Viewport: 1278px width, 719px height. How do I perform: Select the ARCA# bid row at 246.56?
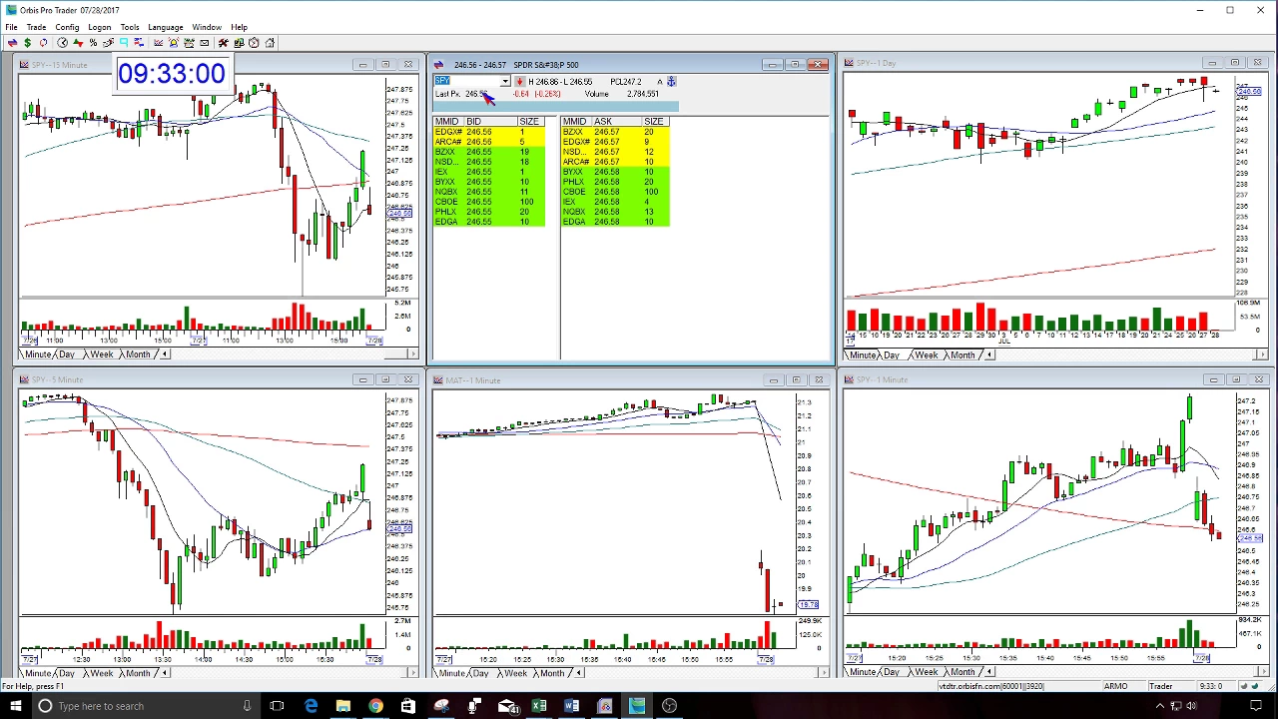click(489, 142)
